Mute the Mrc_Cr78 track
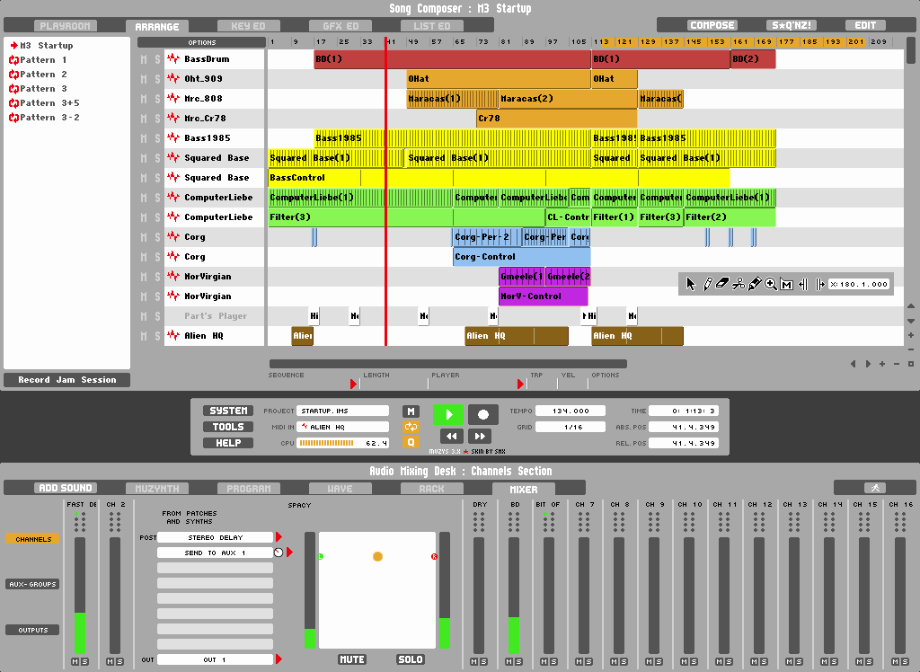 (144, 119)
